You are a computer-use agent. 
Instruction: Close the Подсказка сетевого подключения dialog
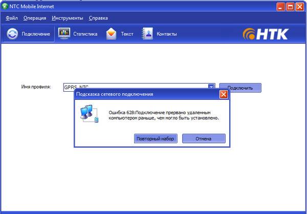click(224, 95)
